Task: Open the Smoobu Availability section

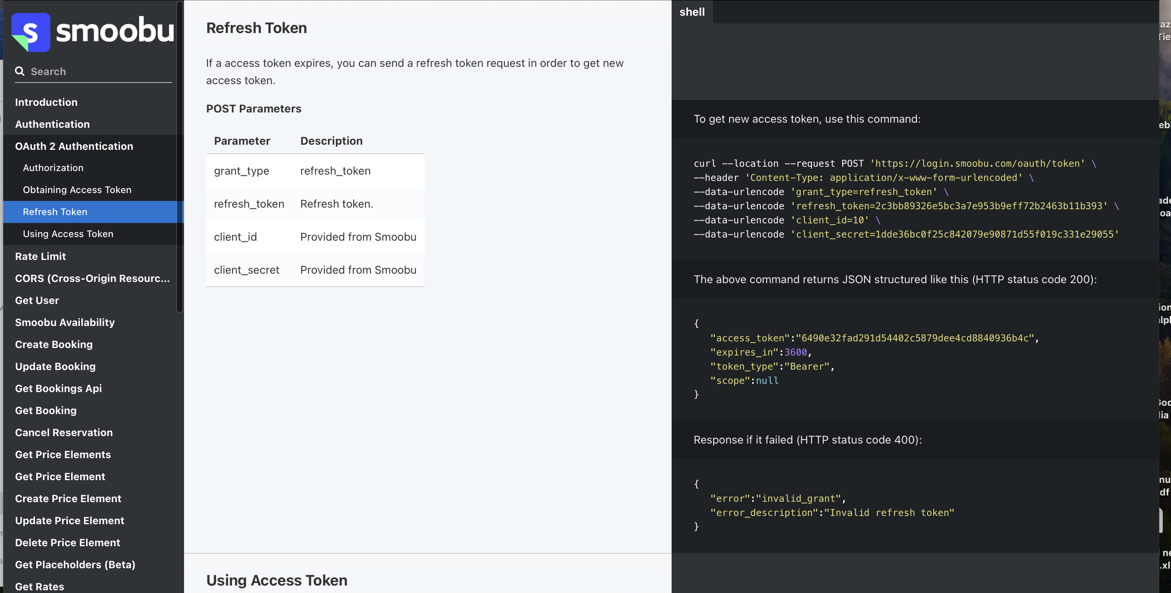Action: tap(64, 322)
